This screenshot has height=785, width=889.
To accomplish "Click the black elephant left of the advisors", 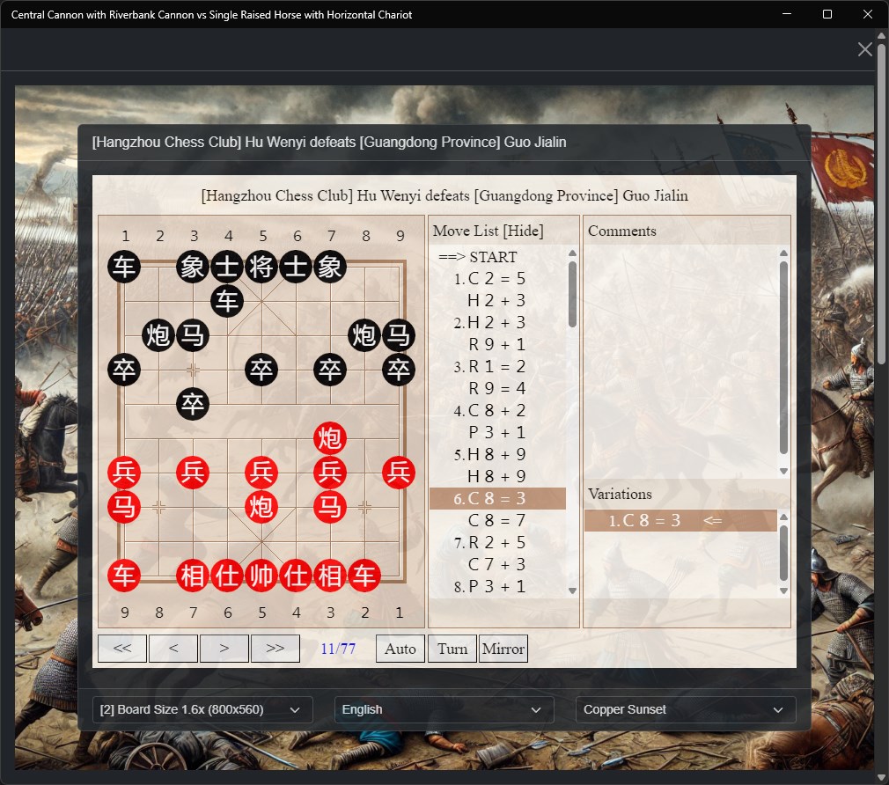I will tap(193, 267).
